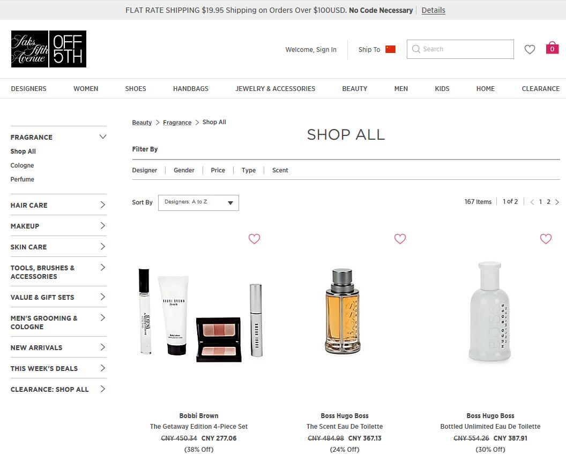Click the 167 Items count text
This screenshot has height=455, width=566.
pos(478,202)
